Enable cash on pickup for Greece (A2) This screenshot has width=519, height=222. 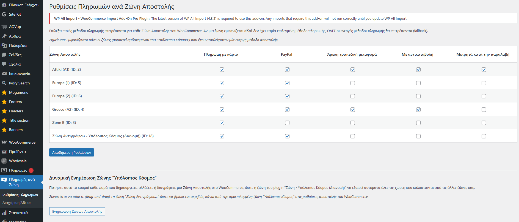pos(484,110)
